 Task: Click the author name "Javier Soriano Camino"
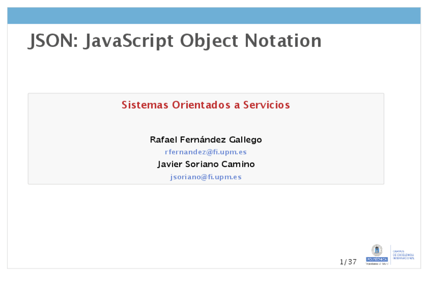(206, 164)
